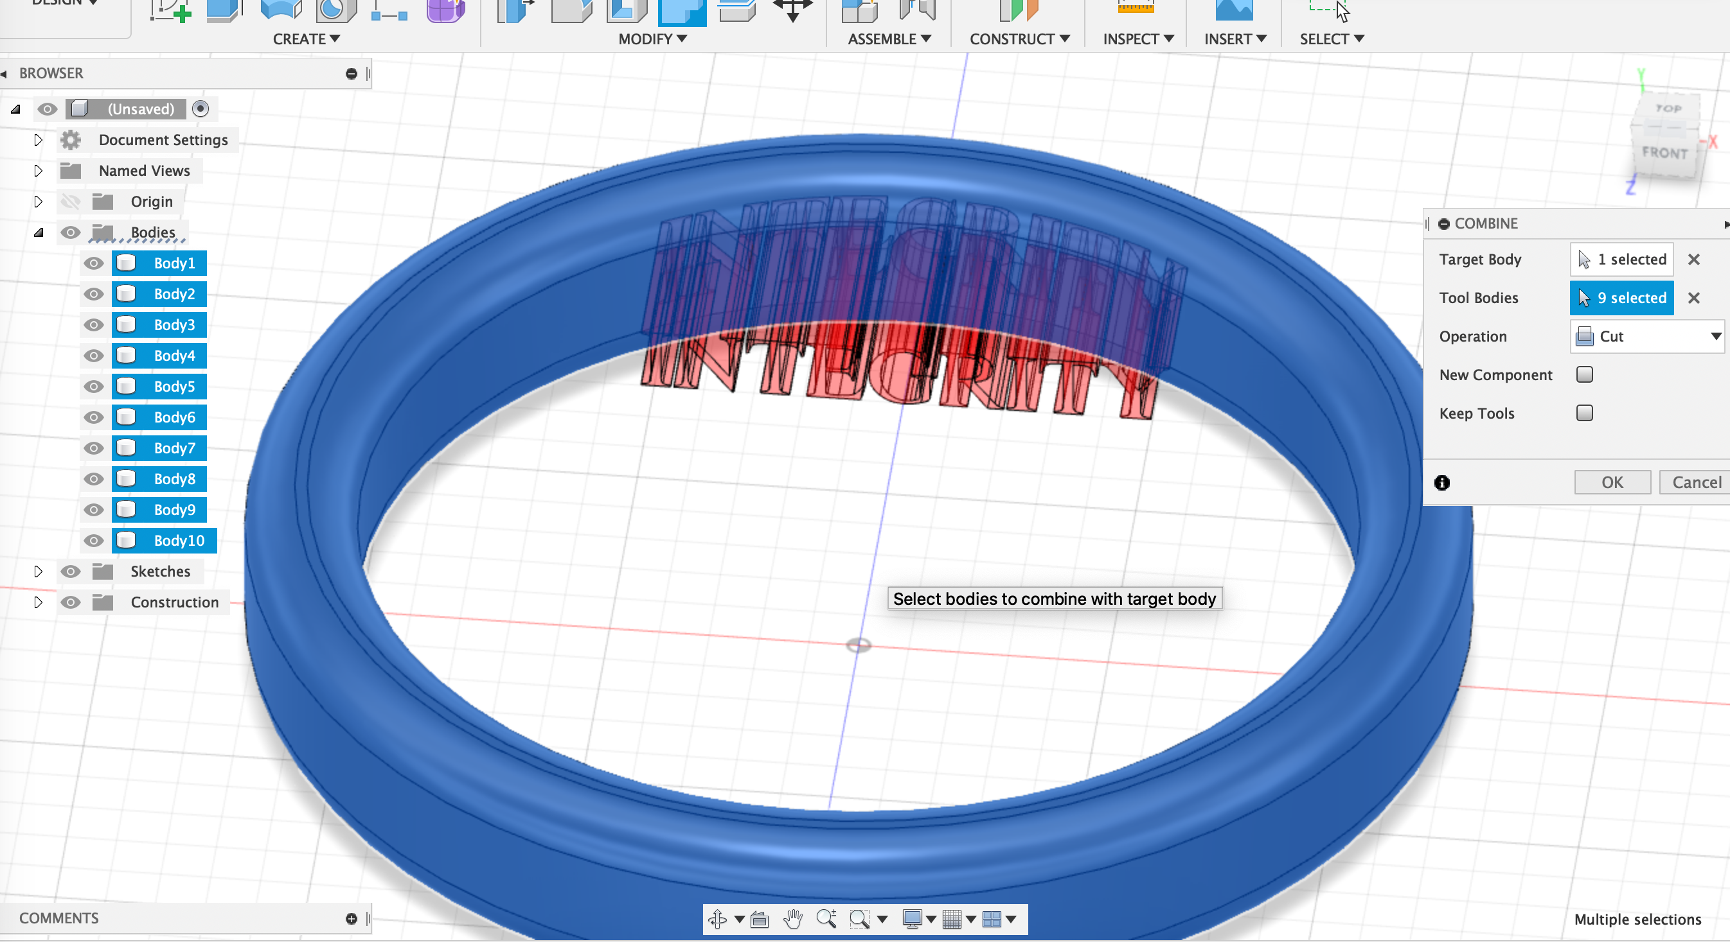
Task: Select the Inspect menu in toolbar
Action: [x=1139, y=39]
